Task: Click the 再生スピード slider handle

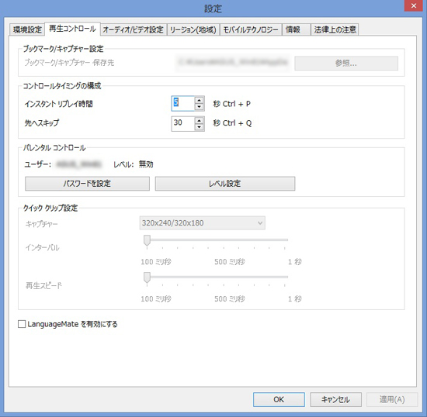Action: (147, 277)
